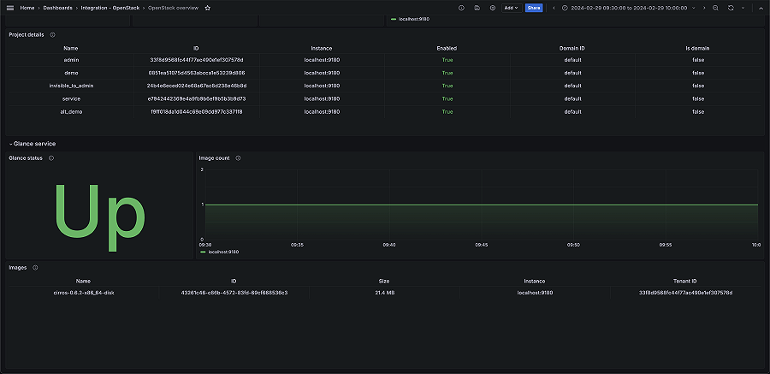
Task: Shift time range forward
Action: pos(703,8)
